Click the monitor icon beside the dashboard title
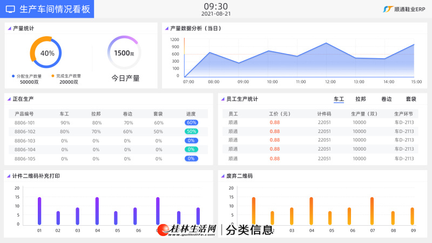The image size is (432, 243). (10, 9)
